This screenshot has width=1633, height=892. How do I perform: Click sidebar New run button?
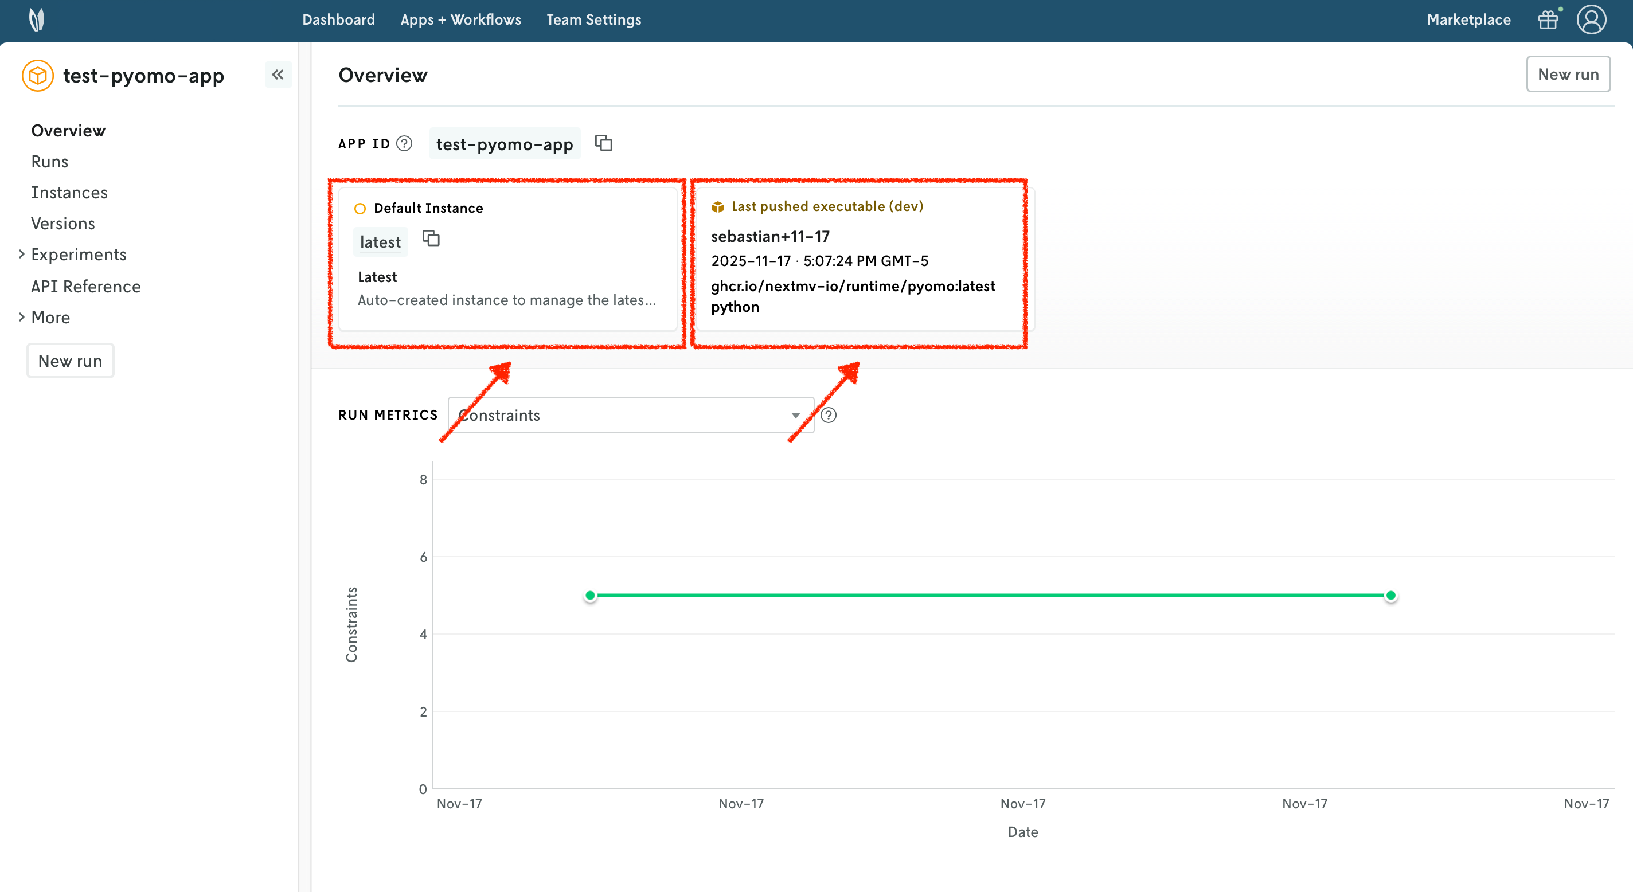pos(71,361)
